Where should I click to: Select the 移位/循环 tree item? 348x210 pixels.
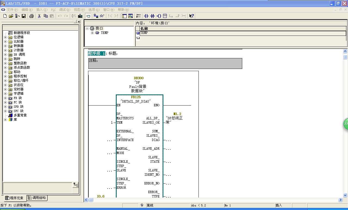[21, 81]
